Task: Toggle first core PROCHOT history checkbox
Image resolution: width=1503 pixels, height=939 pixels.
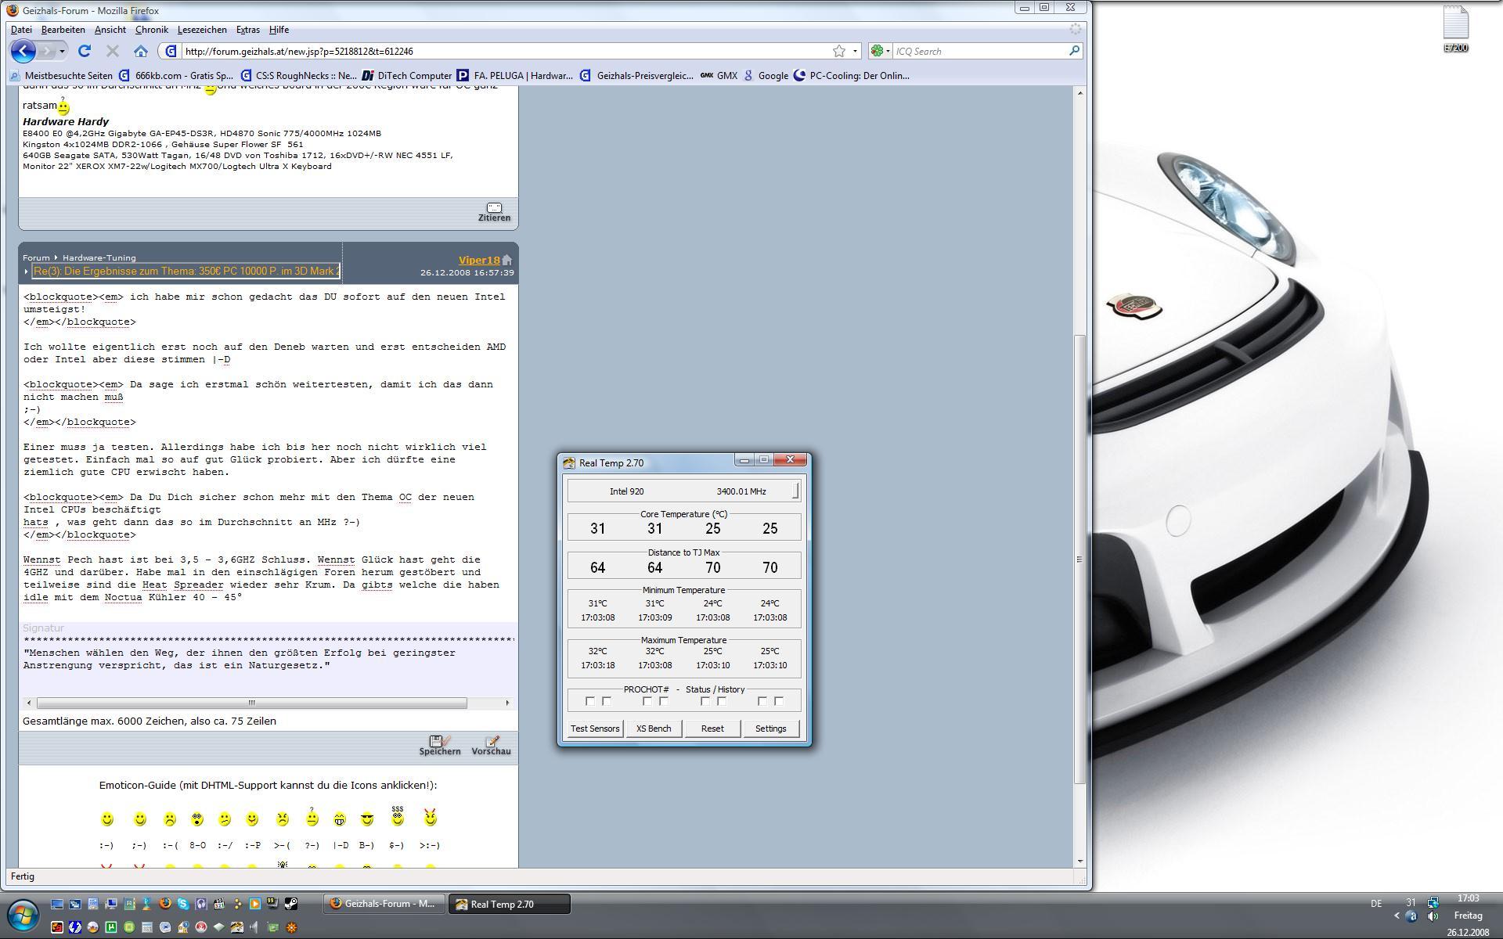Action: click(607, 701)
